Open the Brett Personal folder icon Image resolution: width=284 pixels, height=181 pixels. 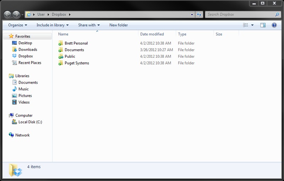[x=61, y=43]
